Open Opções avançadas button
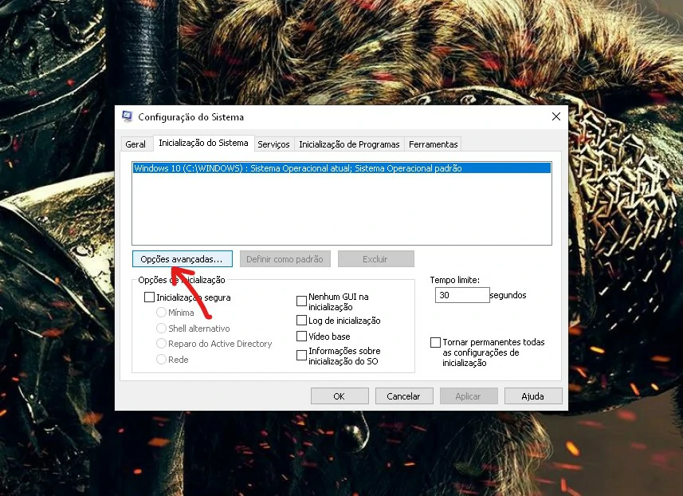 pos(182,259)
